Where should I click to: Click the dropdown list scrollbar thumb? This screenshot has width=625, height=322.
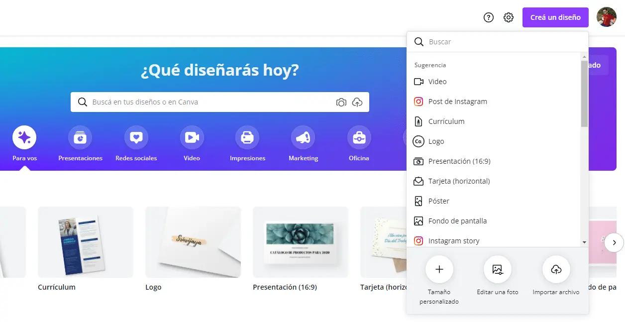pos(584,94)
